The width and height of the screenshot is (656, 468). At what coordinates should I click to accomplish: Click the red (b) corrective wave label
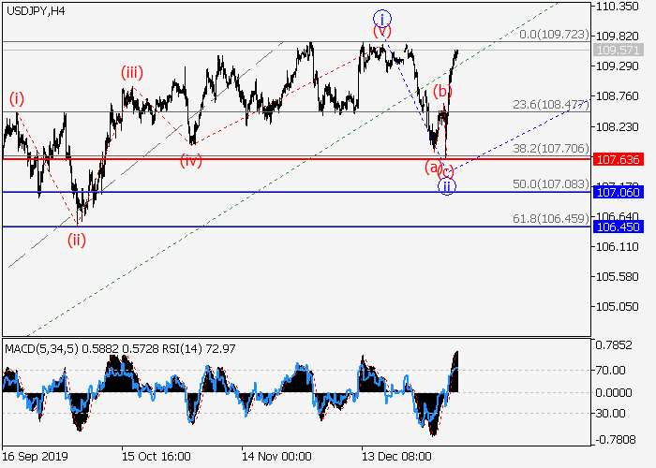click(443, 91)
